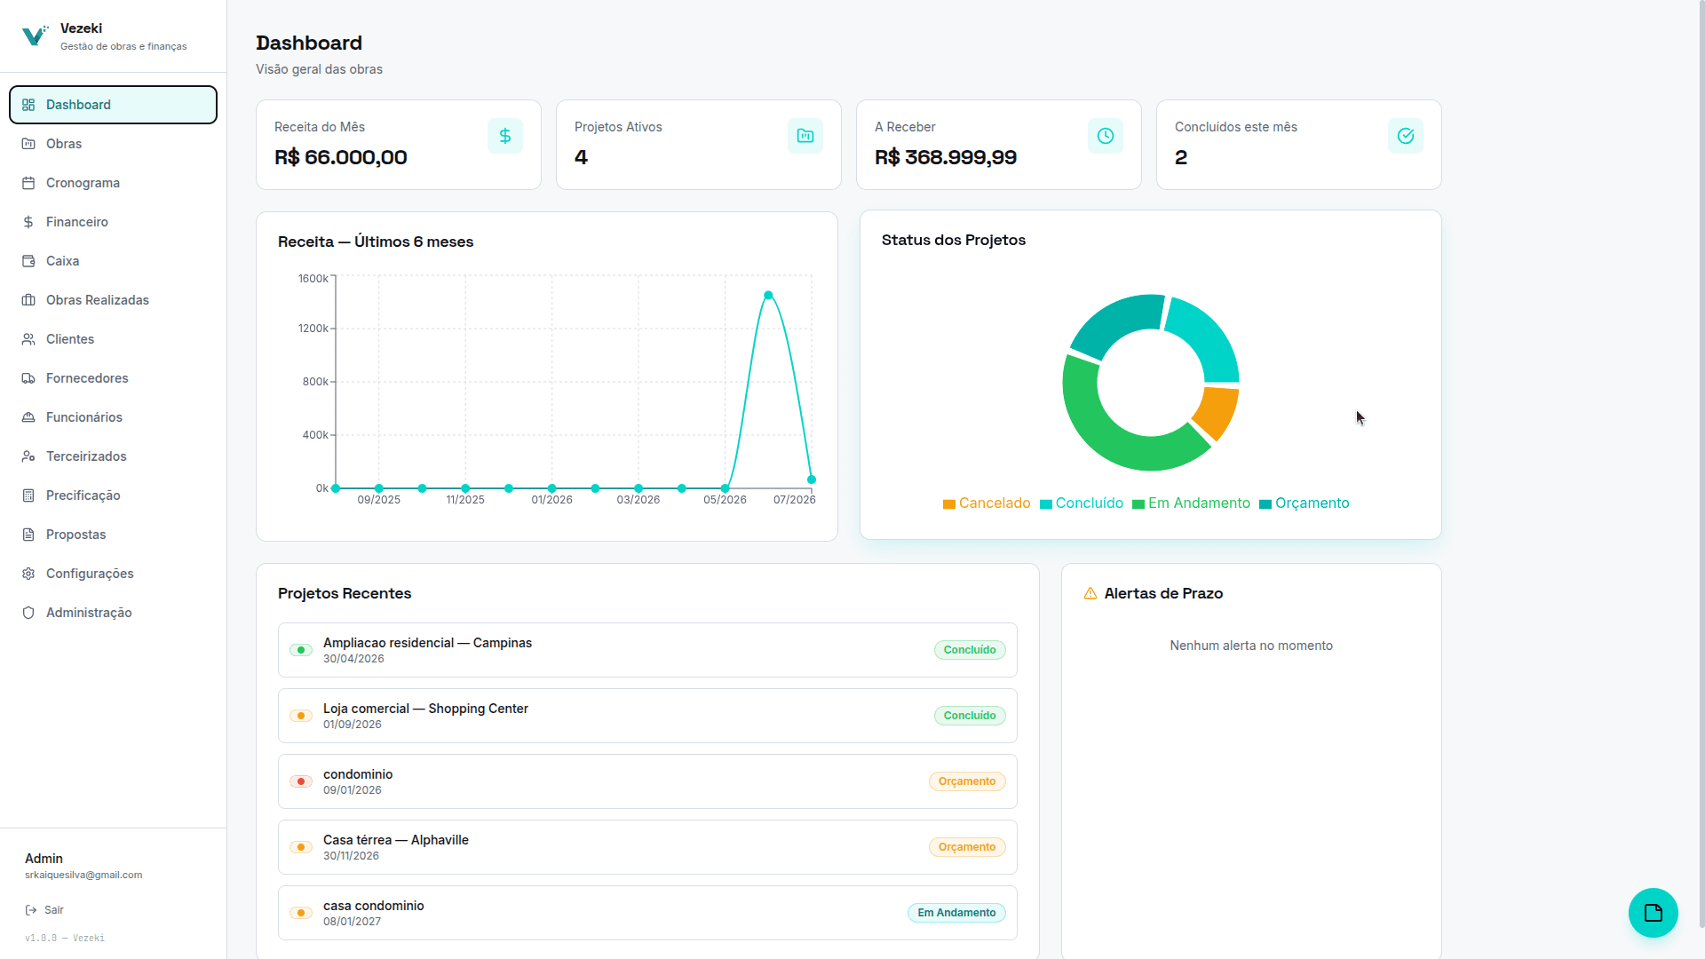Click the Fornecedores truck icon
The height and width of the screenshot is (959, 1705).
[28, 378]
